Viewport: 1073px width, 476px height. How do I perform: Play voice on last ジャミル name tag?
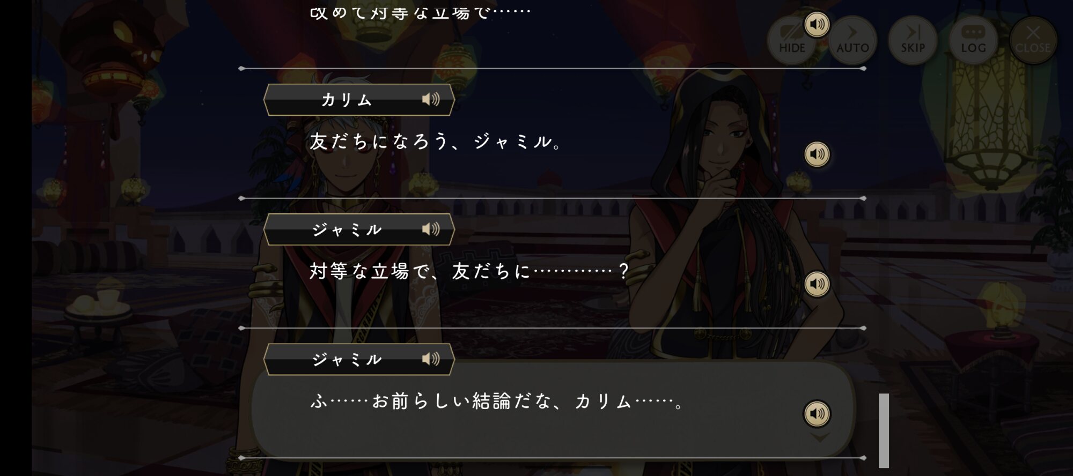(430, 359)
